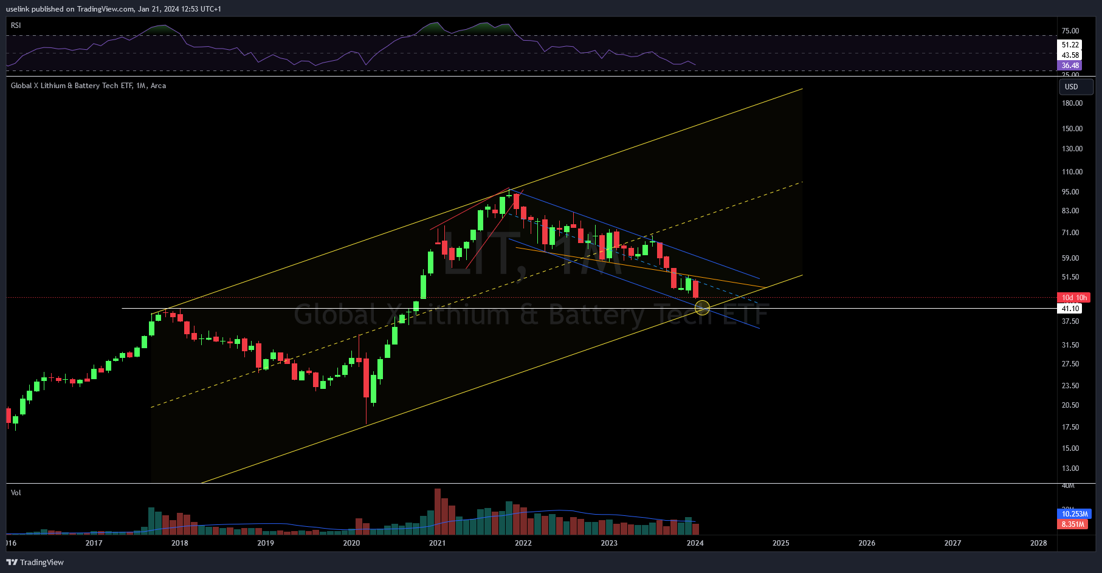Screen dimensions: 1102x573
Task: Click the red volume value 8.351M label
Action: [x=1073, y=524]
